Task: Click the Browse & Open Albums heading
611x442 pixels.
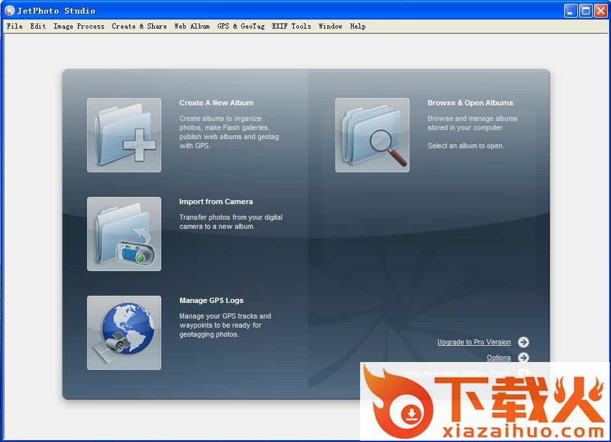Action: (471, 103)
